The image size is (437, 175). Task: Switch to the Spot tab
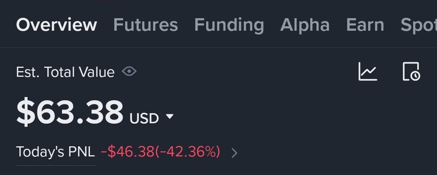coord(418,25)
